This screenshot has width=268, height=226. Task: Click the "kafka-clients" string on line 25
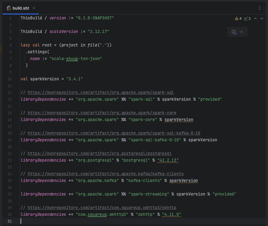[x=144, y=180]
